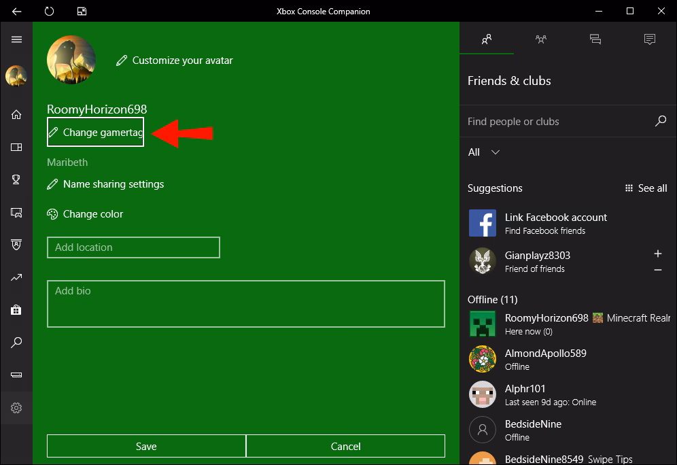Open Alphr101 friend entry
The width and height of the screenshot is (677, 465).
coord(568,394)
